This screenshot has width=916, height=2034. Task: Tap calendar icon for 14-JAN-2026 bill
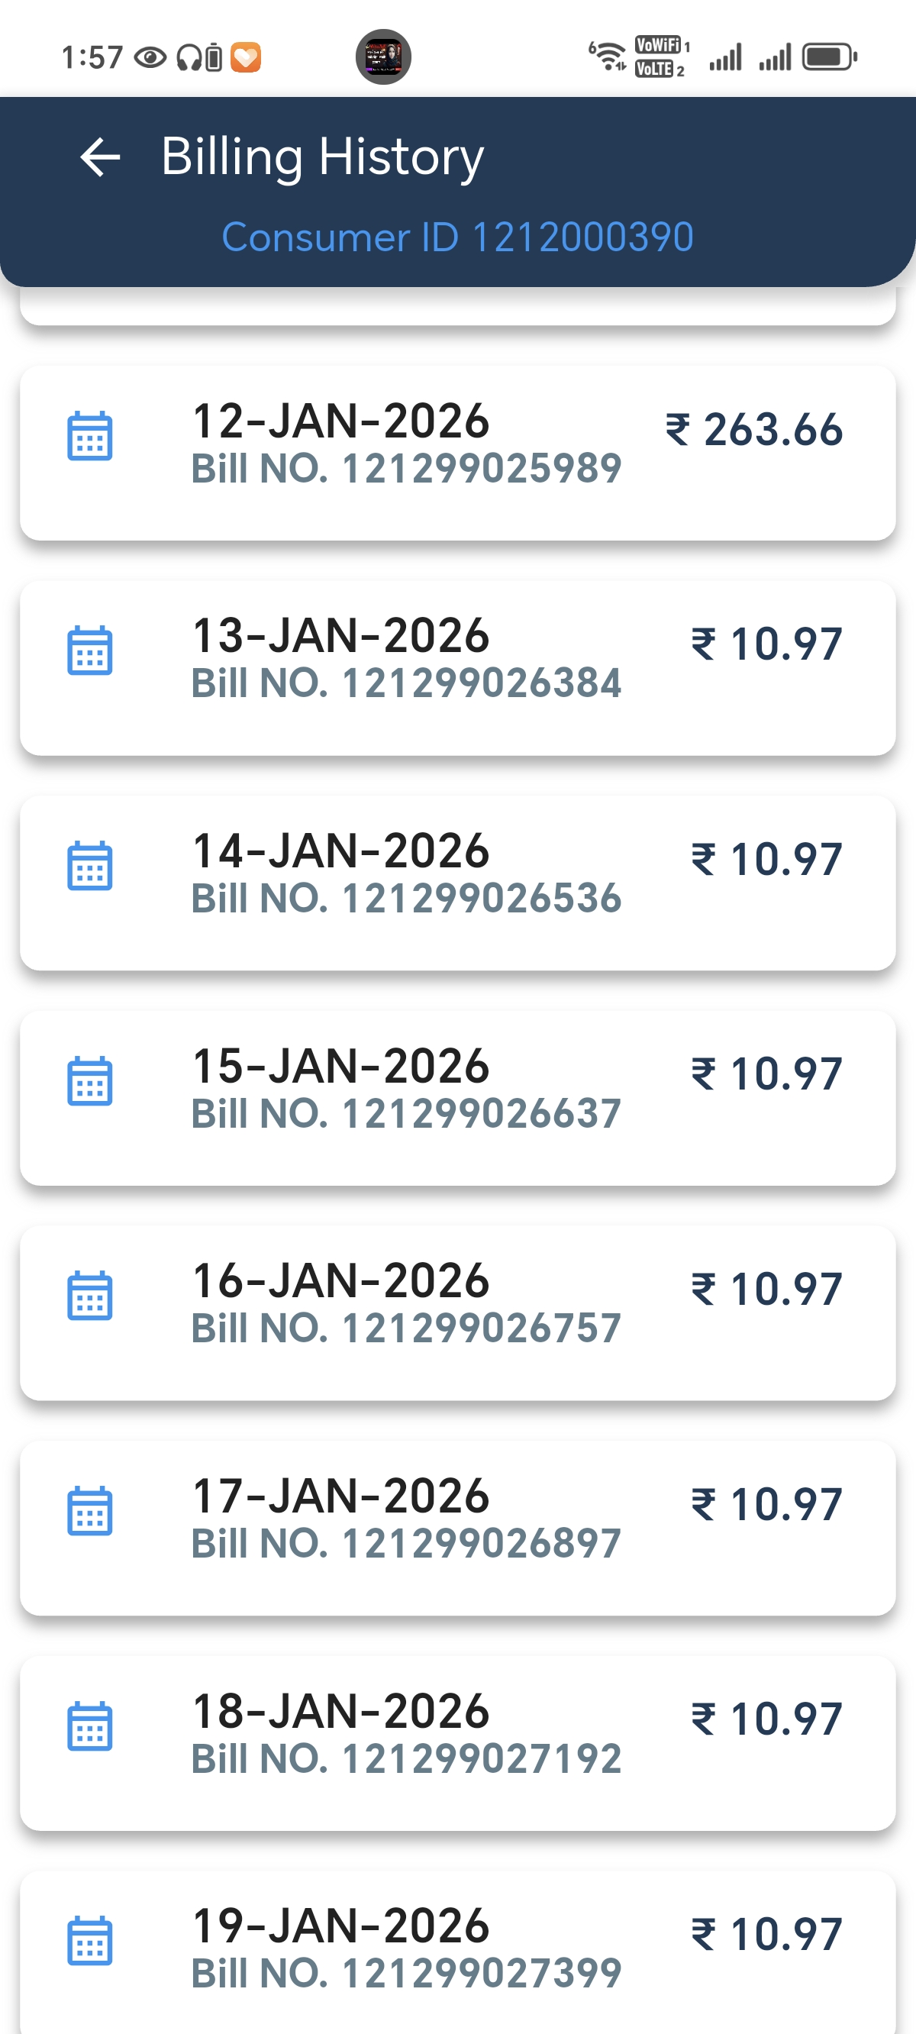(x=90, y=866)
